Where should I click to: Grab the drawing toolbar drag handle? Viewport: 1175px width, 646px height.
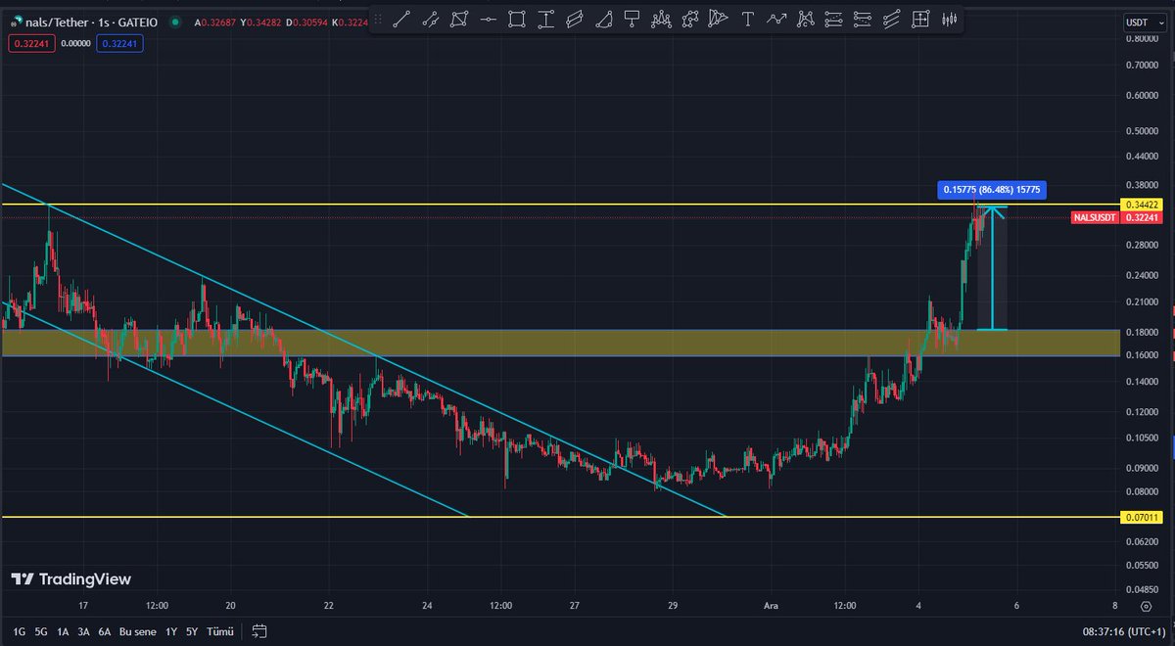click(x=376, y=19)
